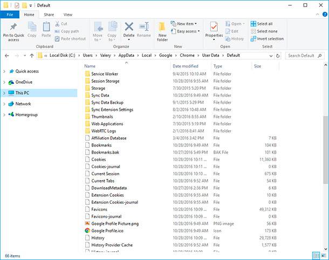Select the Sync Data Backup folder

pyautogui.click(x=107, y=103)
